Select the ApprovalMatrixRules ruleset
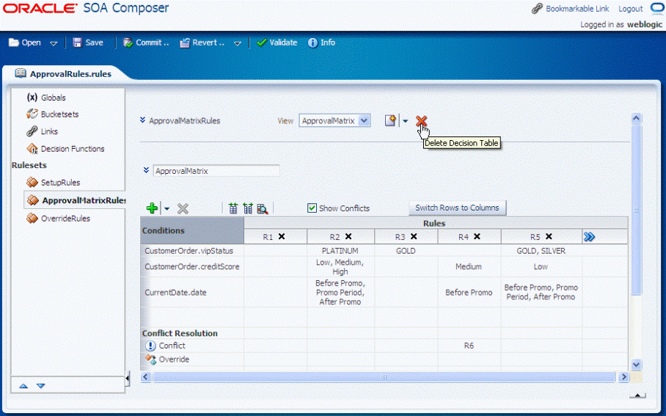Image resolution: width=666 pixels, height=416 pixels. [76, 200]
